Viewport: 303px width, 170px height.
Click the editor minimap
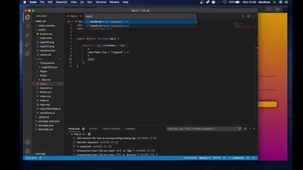[244, 25]
